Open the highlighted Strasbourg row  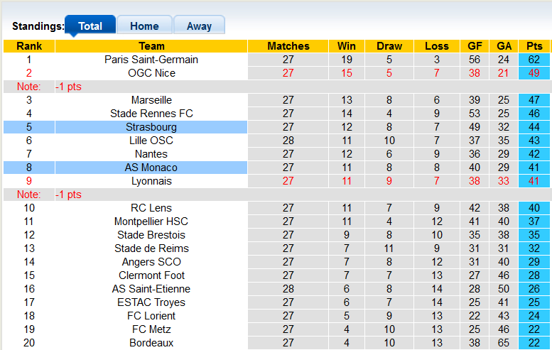coord(151,127)
